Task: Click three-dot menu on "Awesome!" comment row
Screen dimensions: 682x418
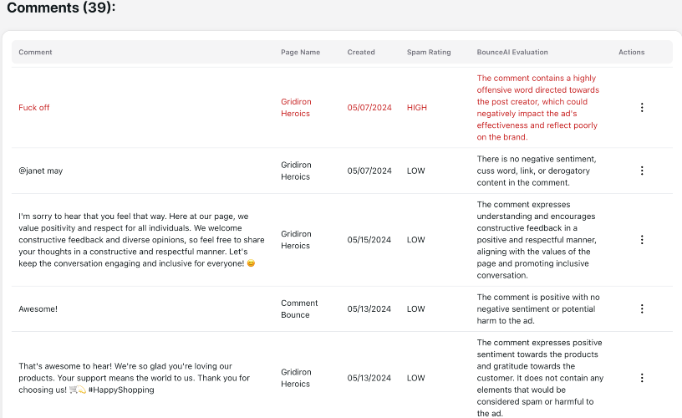Action: 642,308
